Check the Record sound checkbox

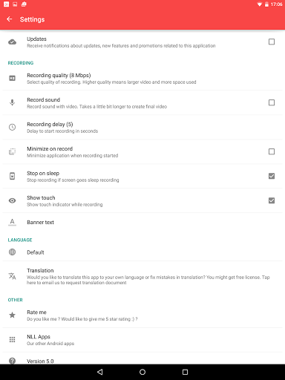pos(272,102)
